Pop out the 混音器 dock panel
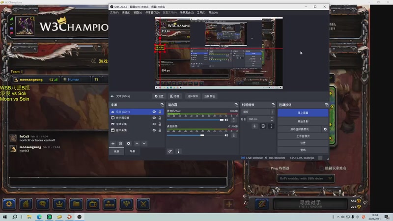The width and height of the screenshot is (393, 221). click(236, 105)
